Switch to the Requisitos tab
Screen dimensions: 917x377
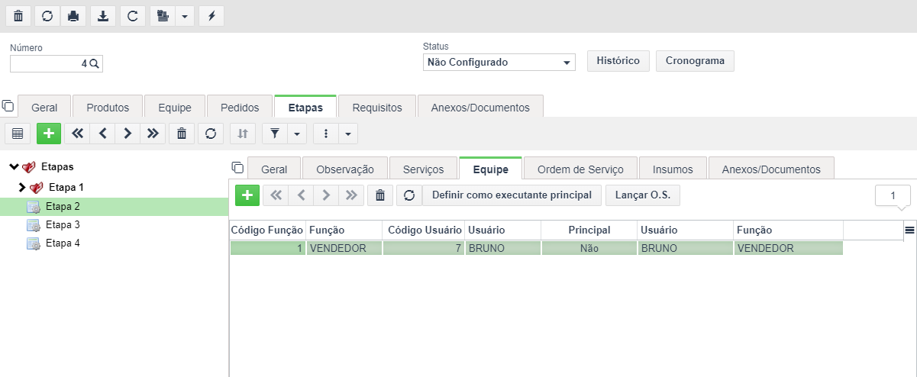point(377,107)
